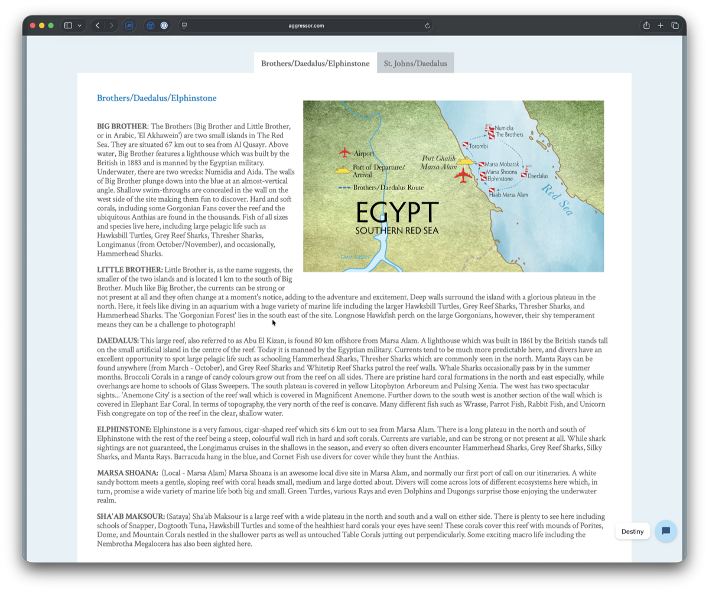This screenshot has height=592, width=709.
Task: Reload the current page
Action: click(427, 25)
